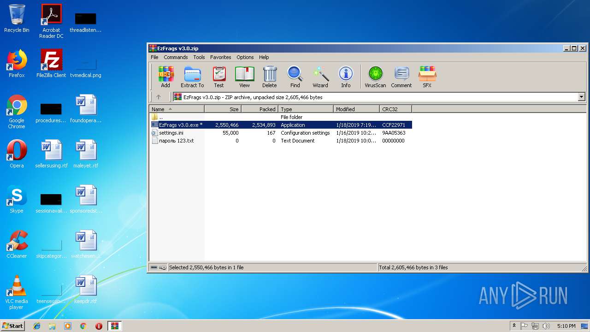Open Recycle Bin on desktop
This screenshot has height=332, width=590.
(x=17, y=18)
